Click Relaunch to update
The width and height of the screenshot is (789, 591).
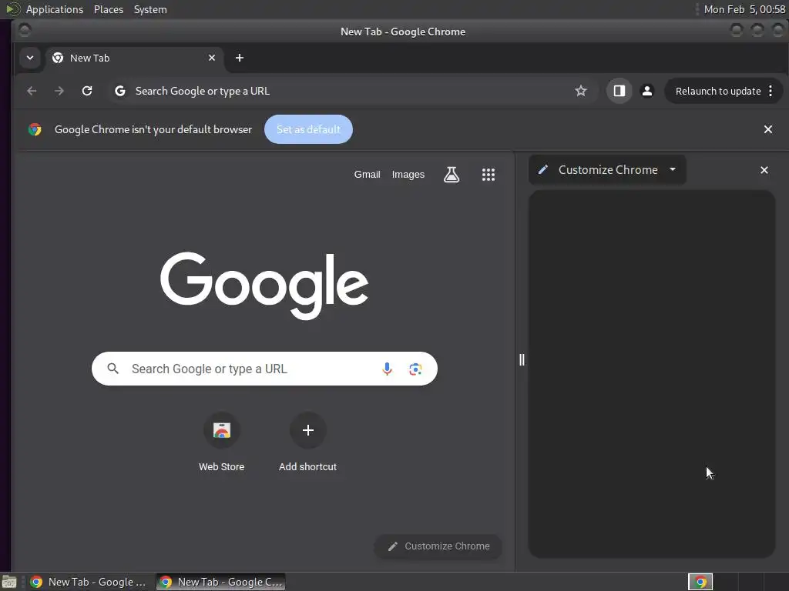[x=718, y=91]
